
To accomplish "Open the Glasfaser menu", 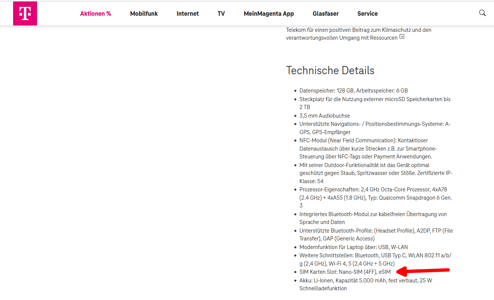I will pos(325,13).
